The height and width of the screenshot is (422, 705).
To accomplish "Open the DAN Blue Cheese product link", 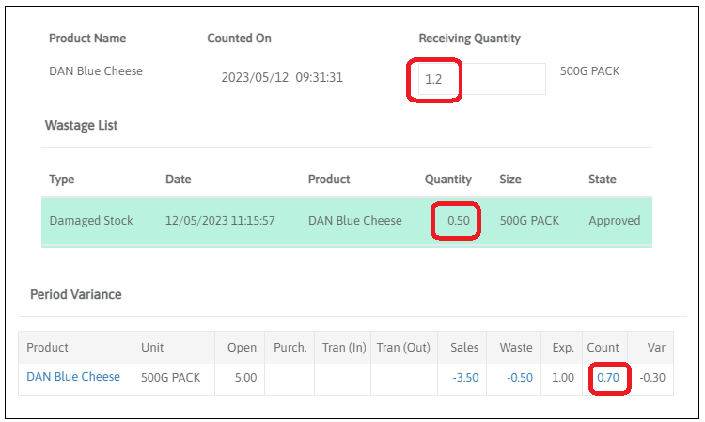I will 73,377.
